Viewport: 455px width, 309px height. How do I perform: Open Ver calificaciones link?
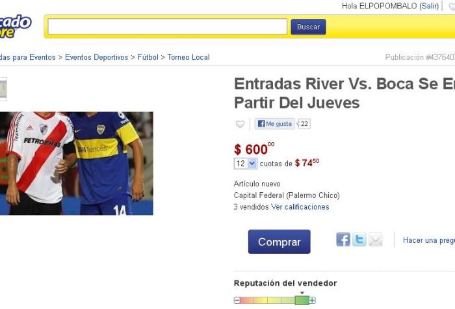coord(300,207)
